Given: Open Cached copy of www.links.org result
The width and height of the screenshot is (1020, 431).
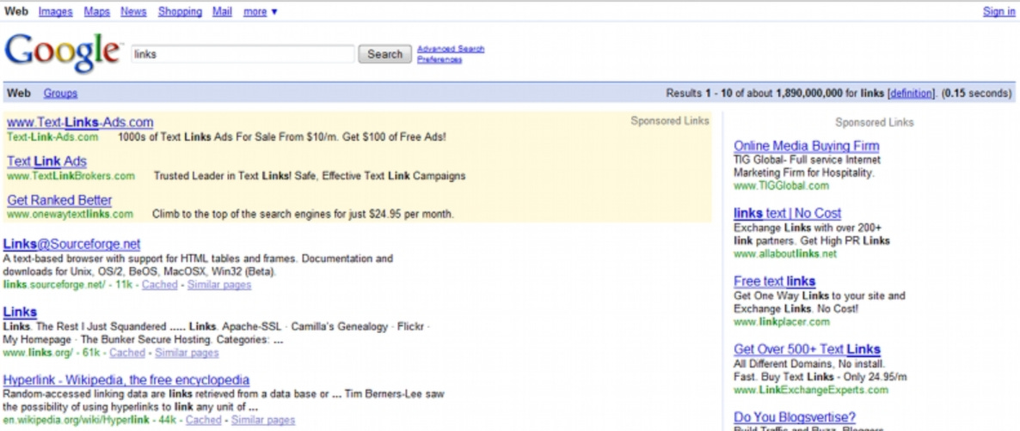Looking at the screenshot, I should [x=126, y=353].
